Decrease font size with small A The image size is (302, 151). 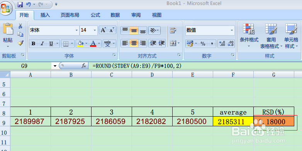coord(112,30)
